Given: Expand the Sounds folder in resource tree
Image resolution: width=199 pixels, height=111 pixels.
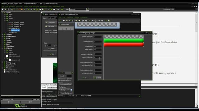Looking at the screenshot, I should click(x=2, y=34).
